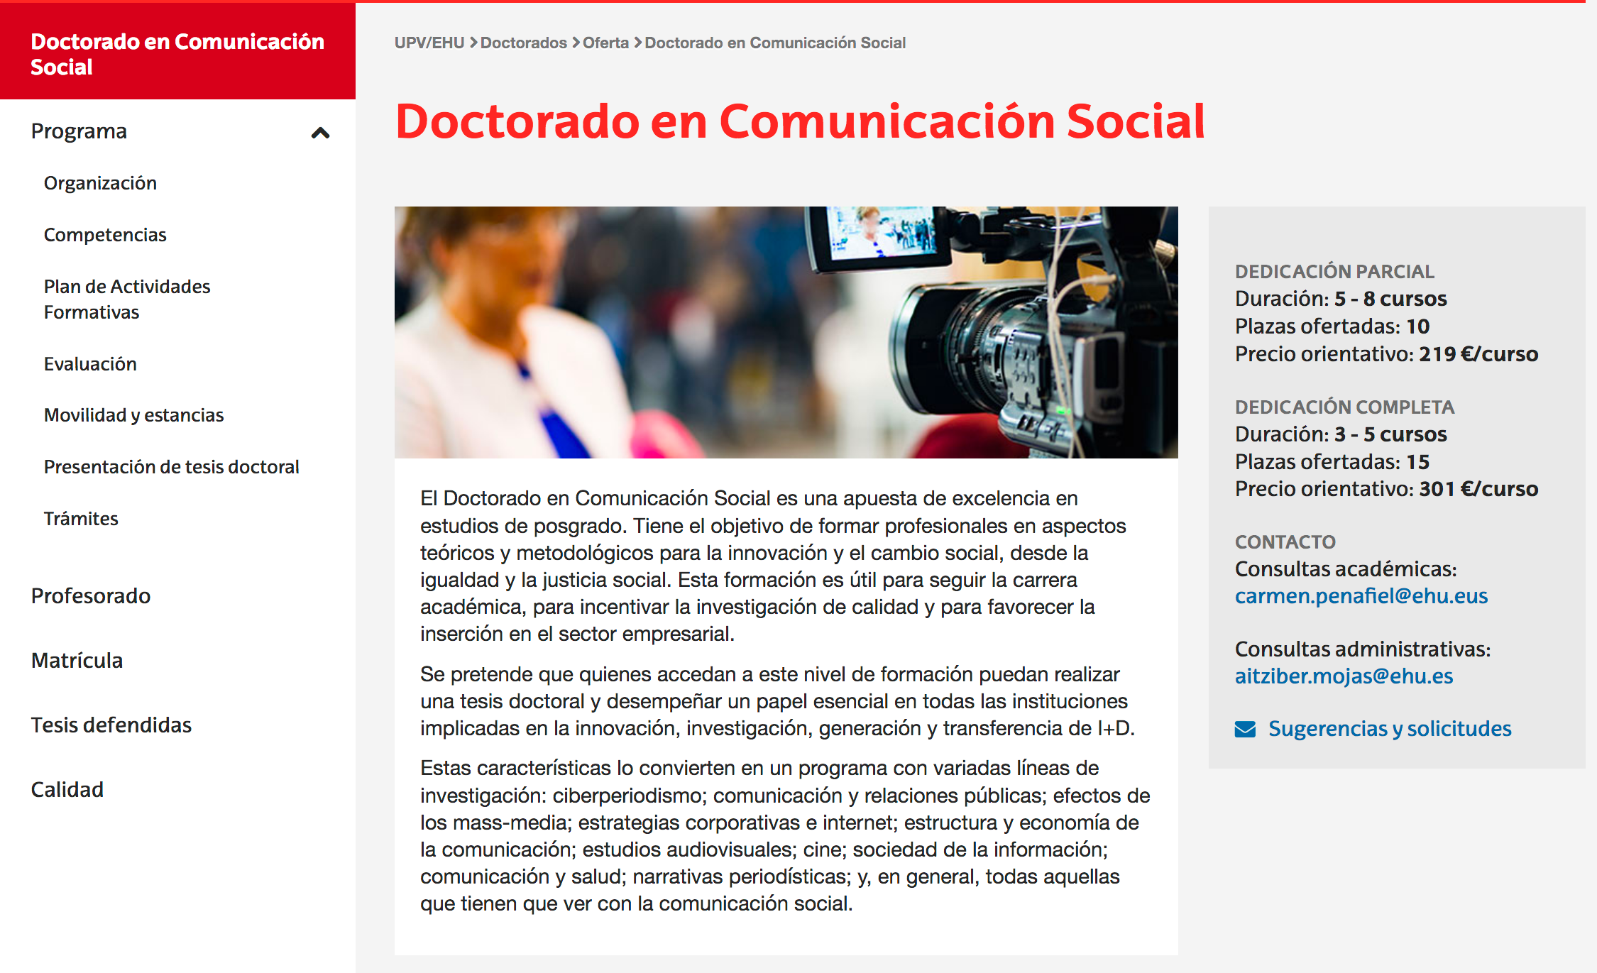Select Competencias in sidebar
Screen dimensions: 1597x973
[105, 235]
